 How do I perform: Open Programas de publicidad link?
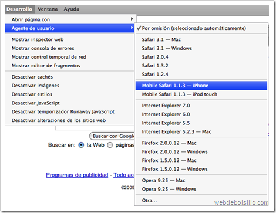point(77,175)
